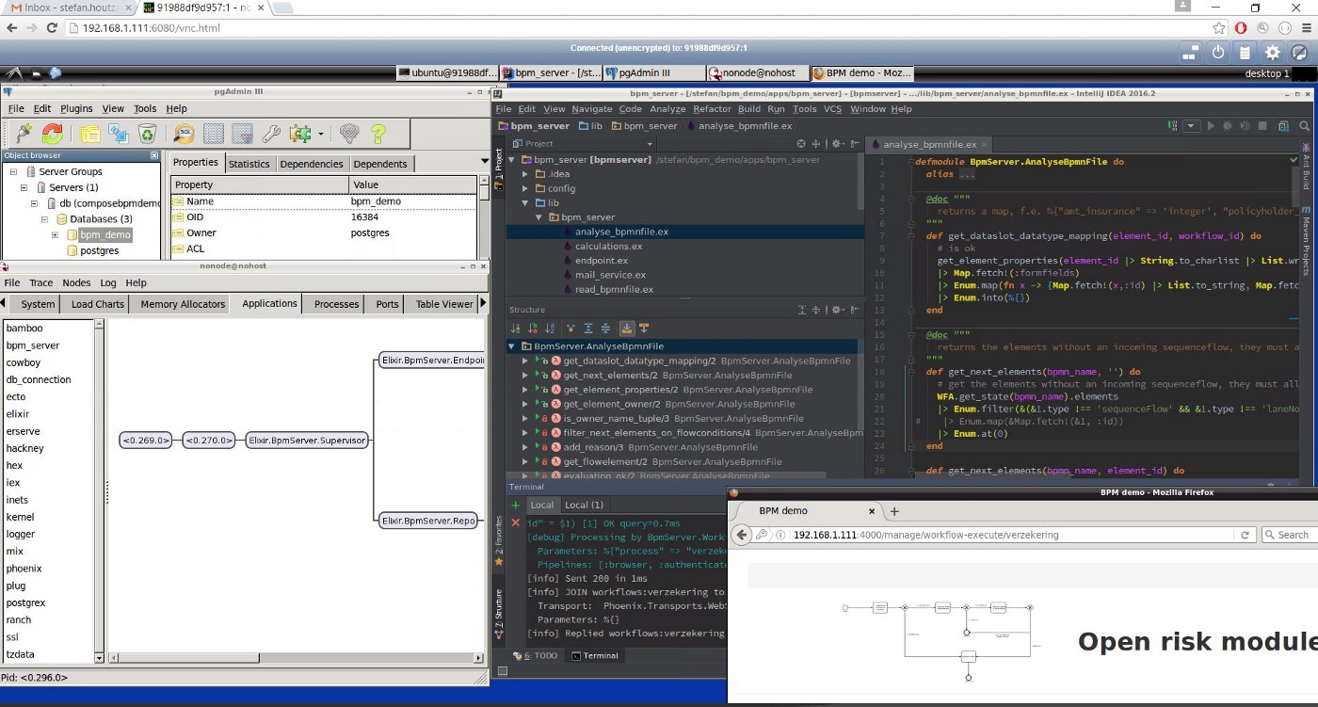Toggle Autoscroll from Source in Structure panel
1318x707 pixels.
click(645, 329)
